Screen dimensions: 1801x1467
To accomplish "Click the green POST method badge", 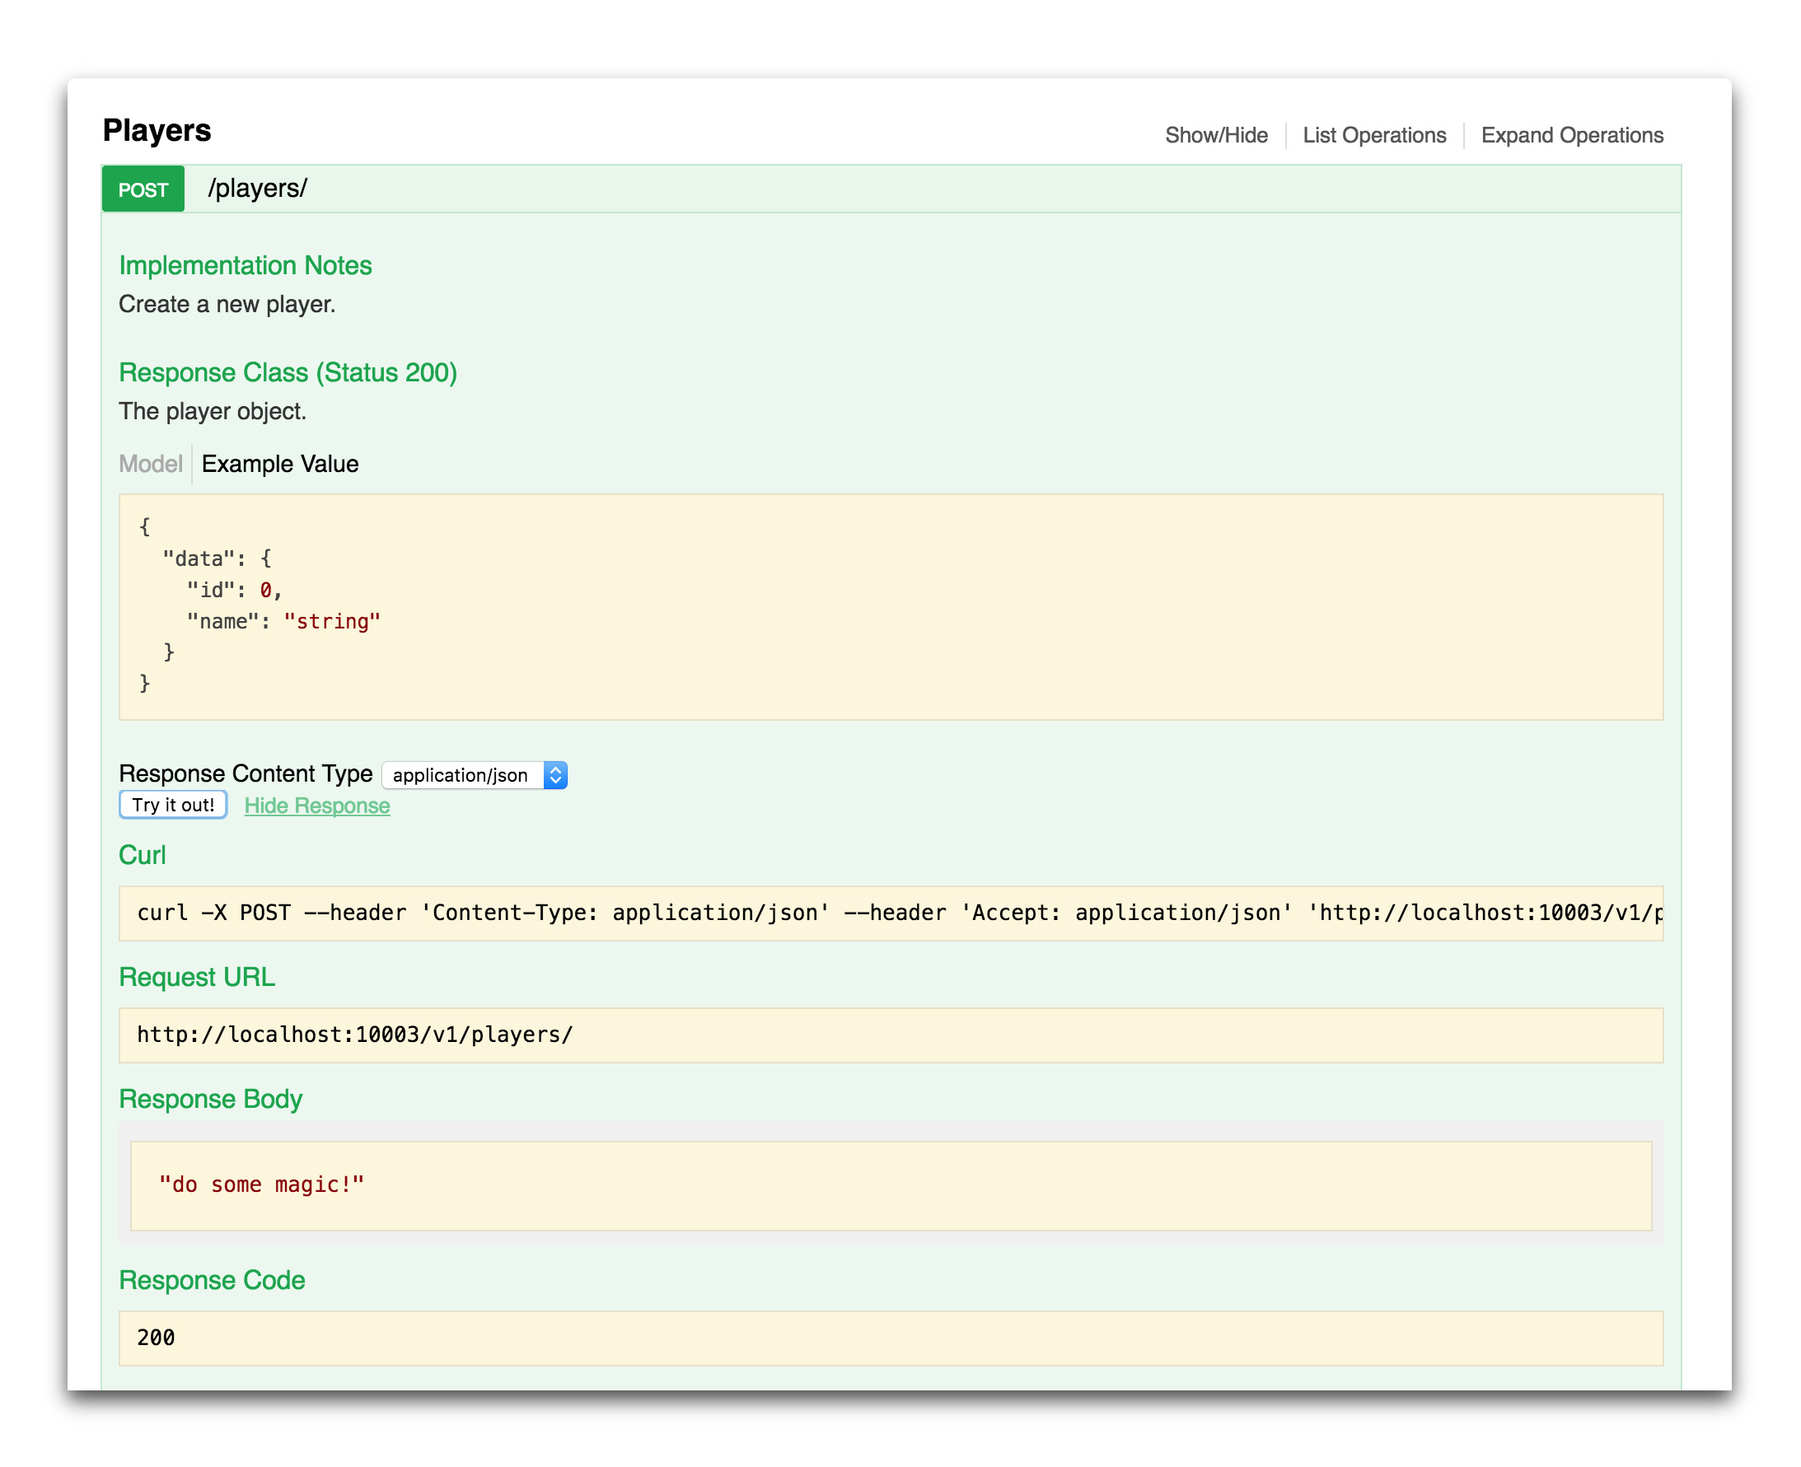I will point(143,189).
